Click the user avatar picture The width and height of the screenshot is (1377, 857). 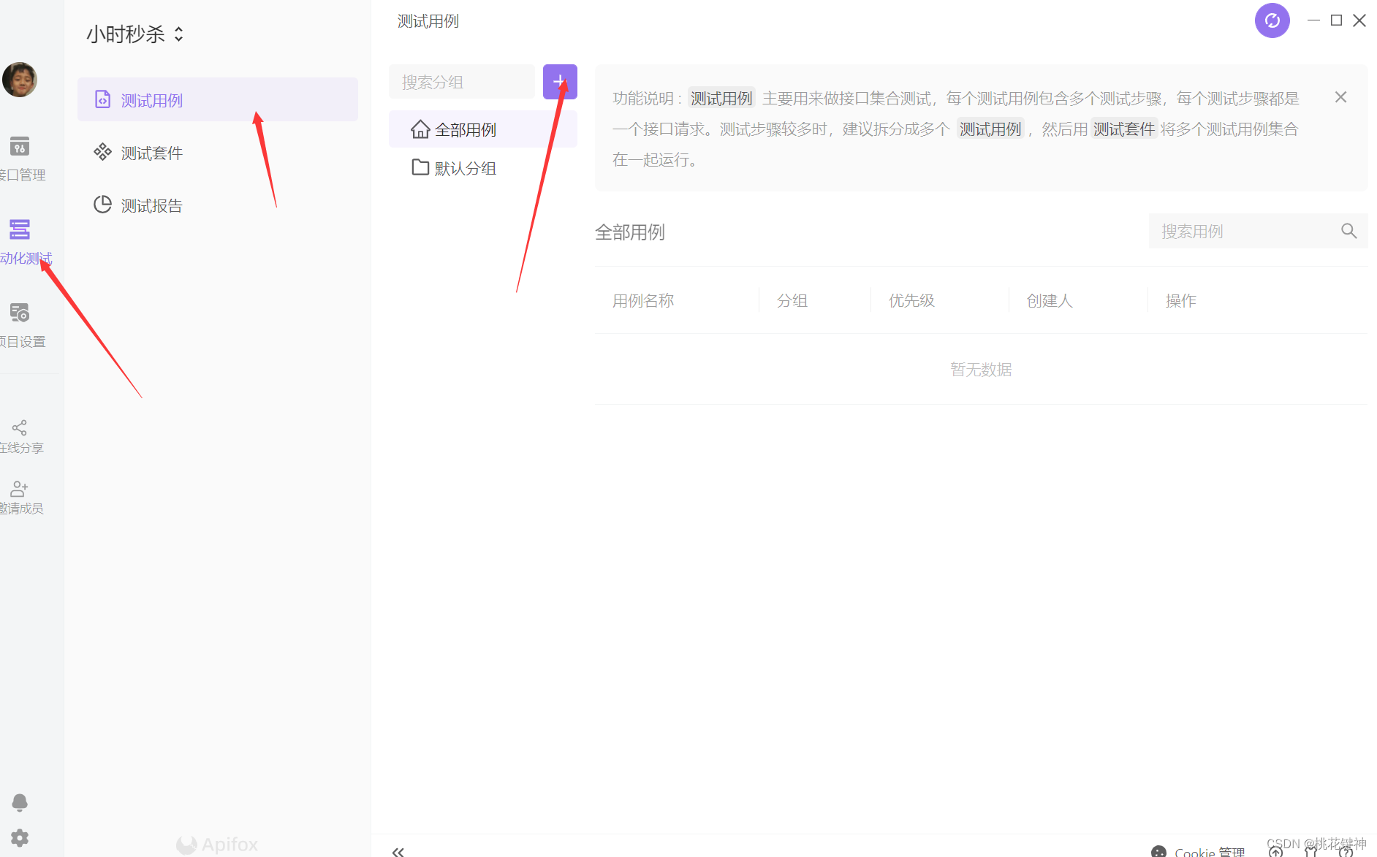tap(20, 80)
